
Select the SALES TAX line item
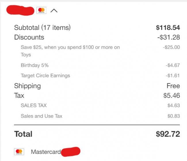point(33,106)
